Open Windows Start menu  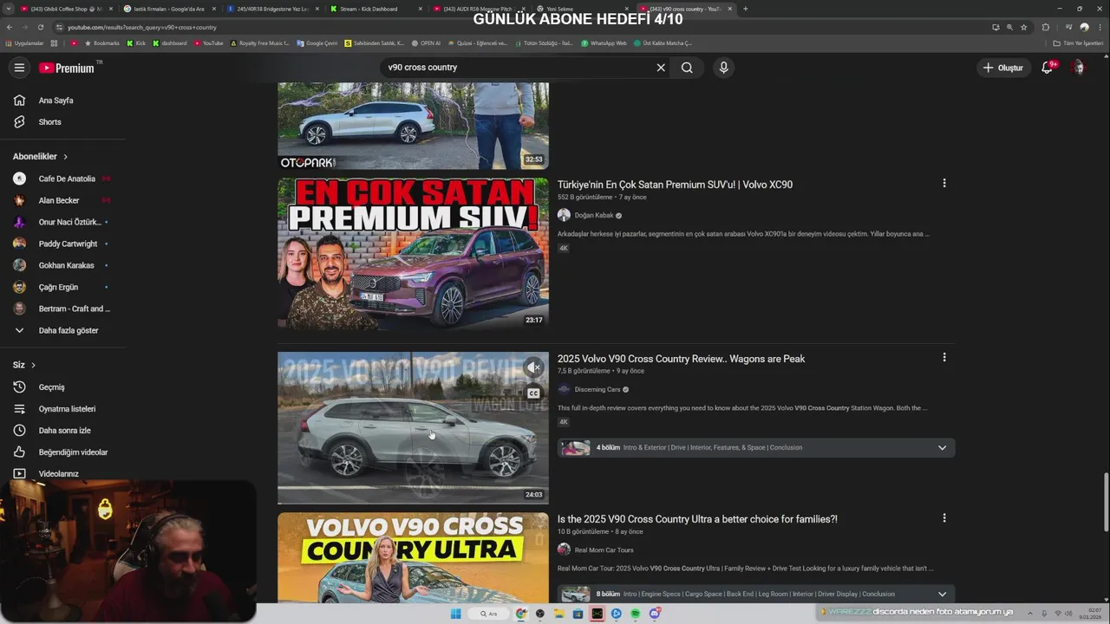456,613
